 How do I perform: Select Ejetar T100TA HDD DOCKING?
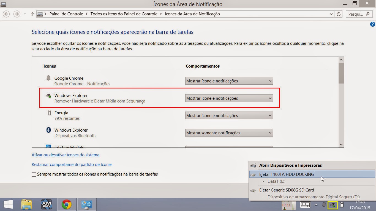coord(312,174)
